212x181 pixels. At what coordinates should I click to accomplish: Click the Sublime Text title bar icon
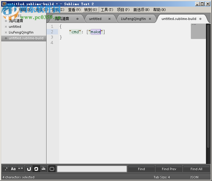coord(4,4)
